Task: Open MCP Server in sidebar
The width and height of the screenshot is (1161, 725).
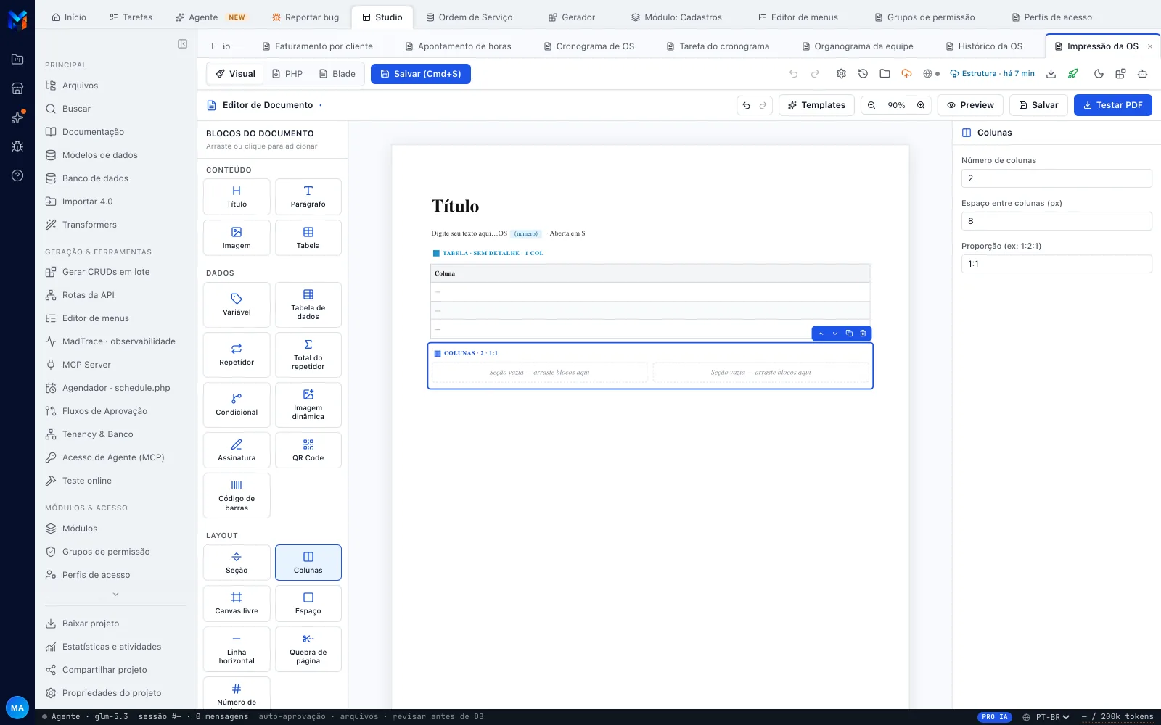Action: [87, 365]
